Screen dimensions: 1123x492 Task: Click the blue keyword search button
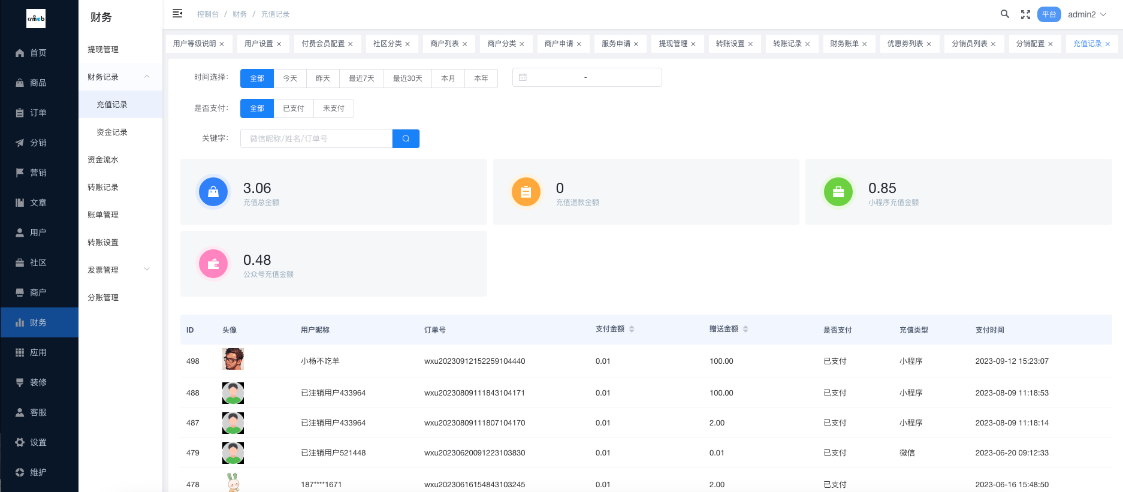point(406,138)
